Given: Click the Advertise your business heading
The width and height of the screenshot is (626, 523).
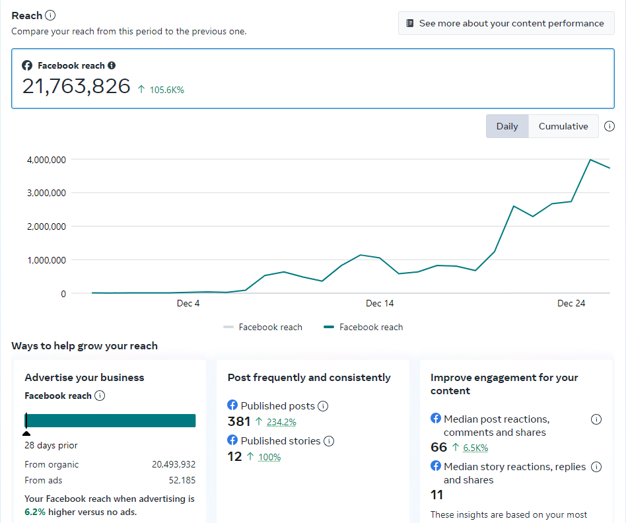Looking at the screenshot, I should point(85,378).
